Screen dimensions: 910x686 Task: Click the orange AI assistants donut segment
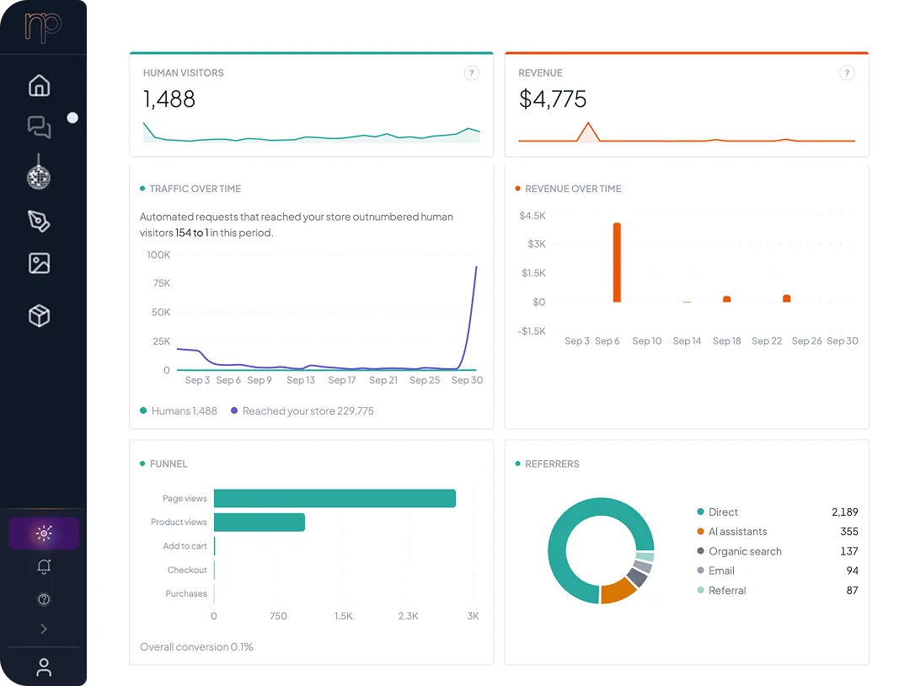click(x=618, y=591)
